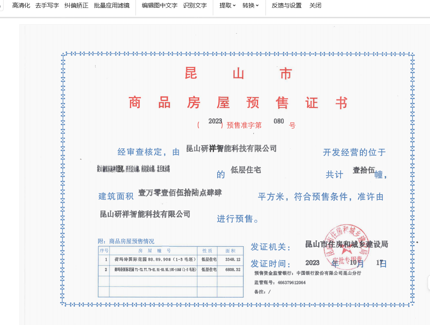Viewport: 430px width, 325px height.
Task: Click the 进行预售 text
Action: (237, 219)
